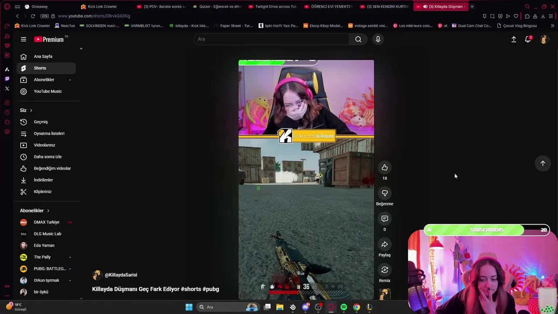
Task: Share the Short using Paylaş
Action: coord(384,245)
